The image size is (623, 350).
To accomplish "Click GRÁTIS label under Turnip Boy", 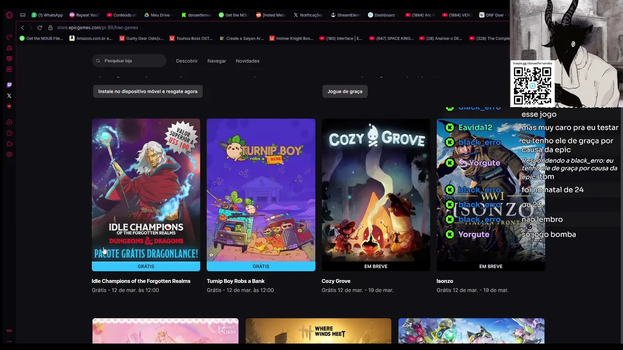I will [x=261, y=266].
